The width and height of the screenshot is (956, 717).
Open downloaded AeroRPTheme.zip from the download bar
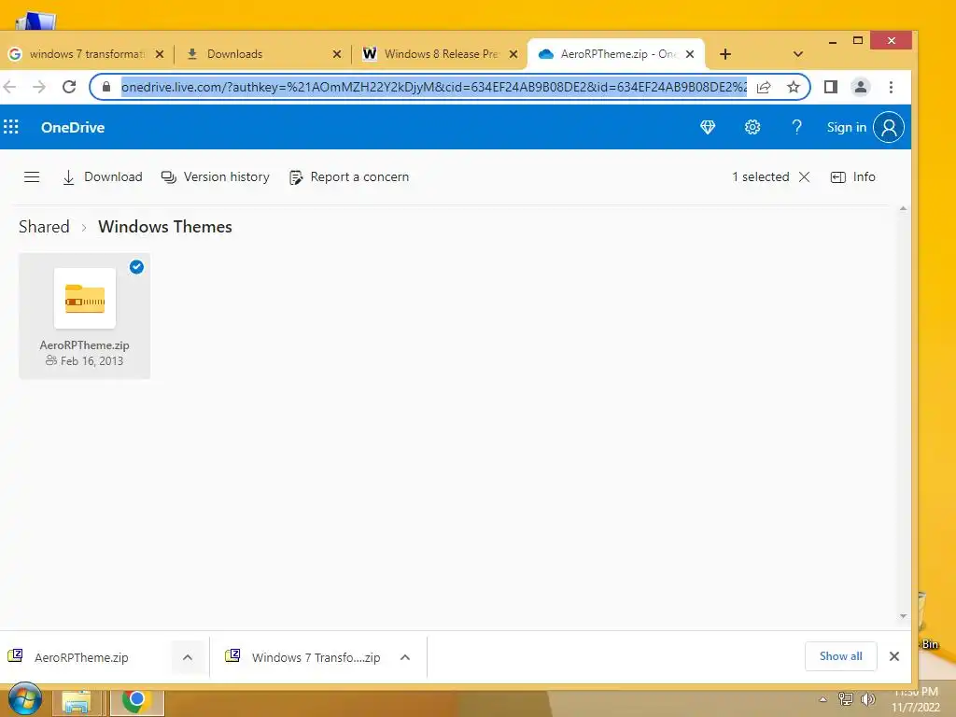click(x=81, y=657)
